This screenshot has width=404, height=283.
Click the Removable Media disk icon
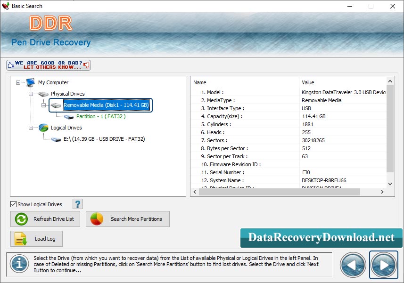(56, 105)
